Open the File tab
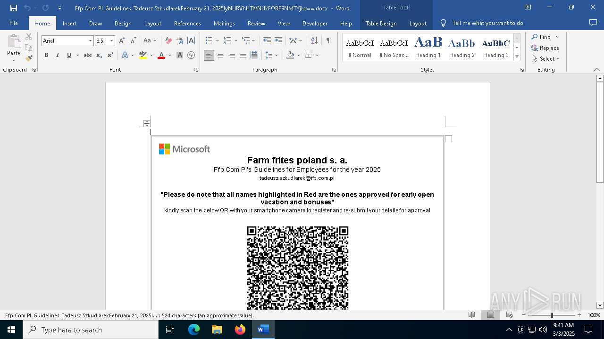This screenshot has height=339, width=604. click(x=14, y=23)
